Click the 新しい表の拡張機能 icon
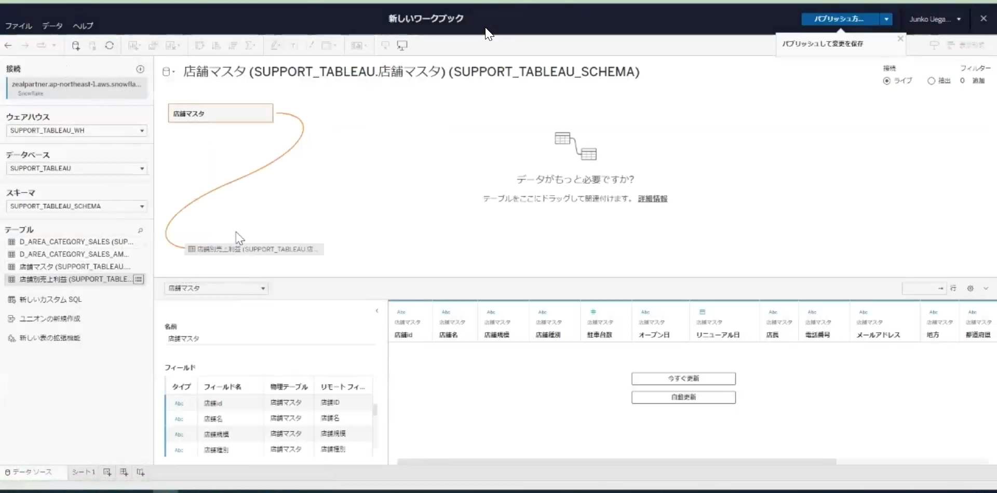The image size is (997, 493). coord(11,338)
